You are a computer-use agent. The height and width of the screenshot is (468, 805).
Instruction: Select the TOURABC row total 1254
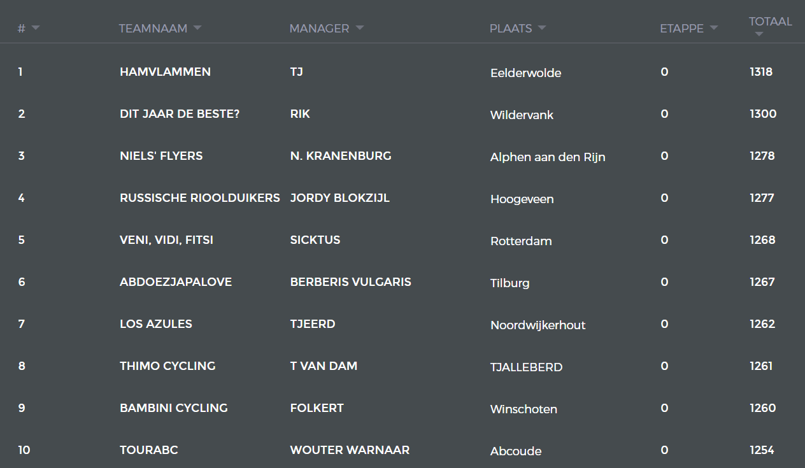tap(762, 450)
